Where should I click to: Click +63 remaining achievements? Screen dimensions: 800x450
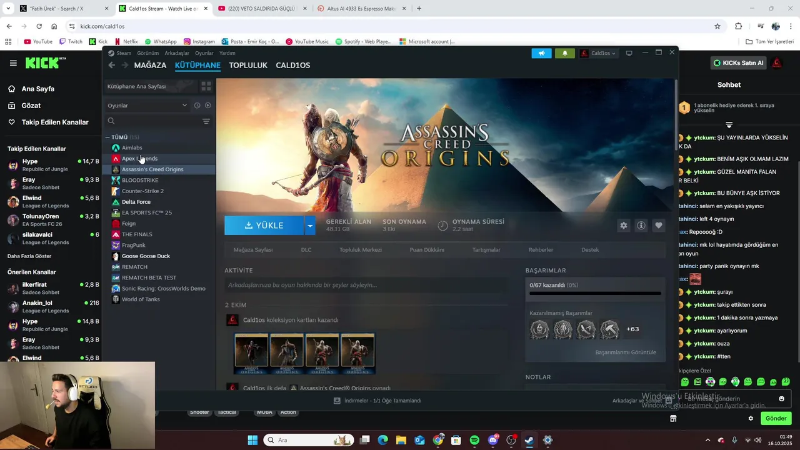click(632, 329)
